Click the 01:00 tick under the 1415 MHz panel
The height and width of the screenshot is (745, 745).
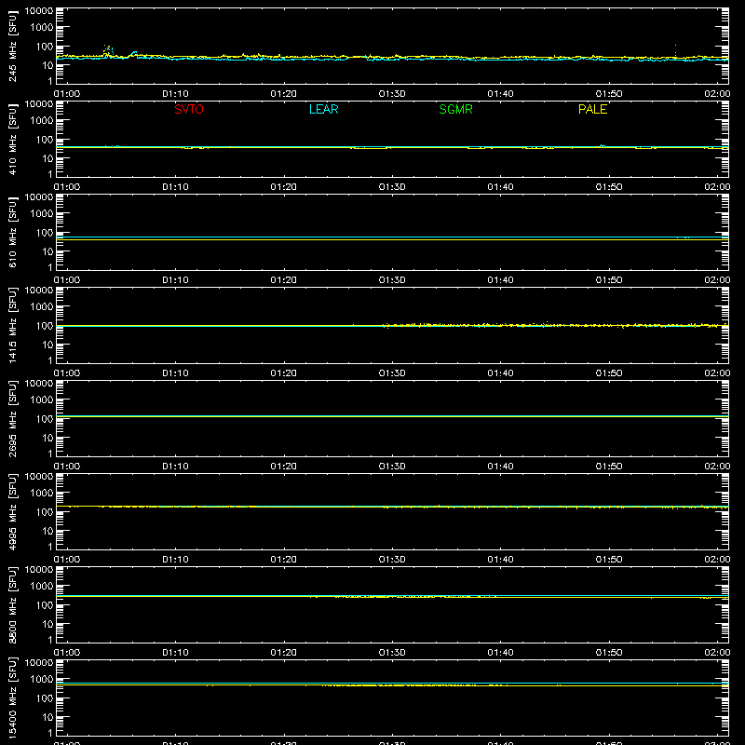pyautogui.click(x=67, y=373)
